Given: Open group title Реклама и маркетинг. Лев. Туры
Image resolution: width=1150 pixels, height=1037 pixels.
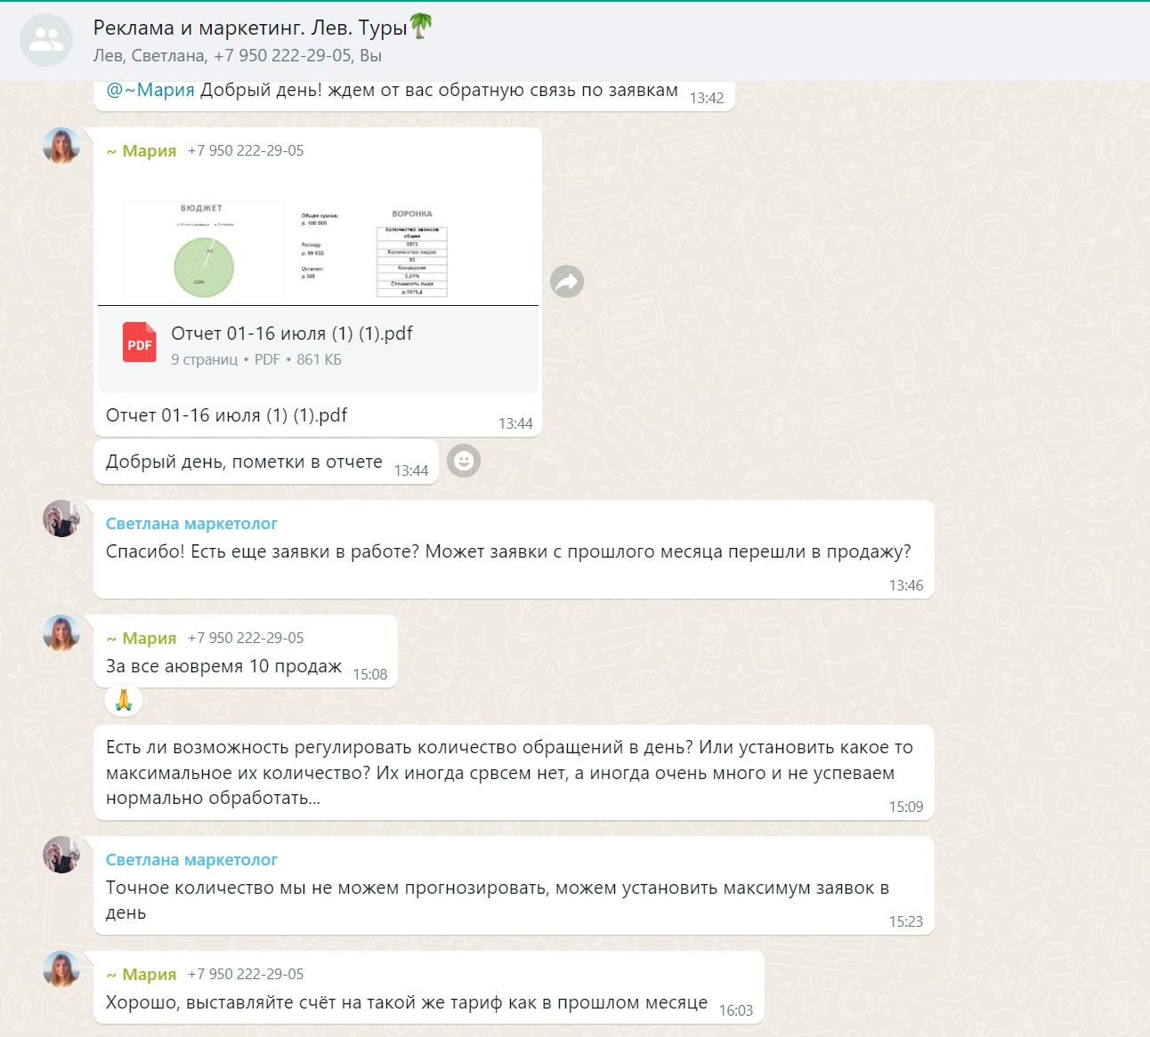Looking at the screenshot, I should 250,28.
